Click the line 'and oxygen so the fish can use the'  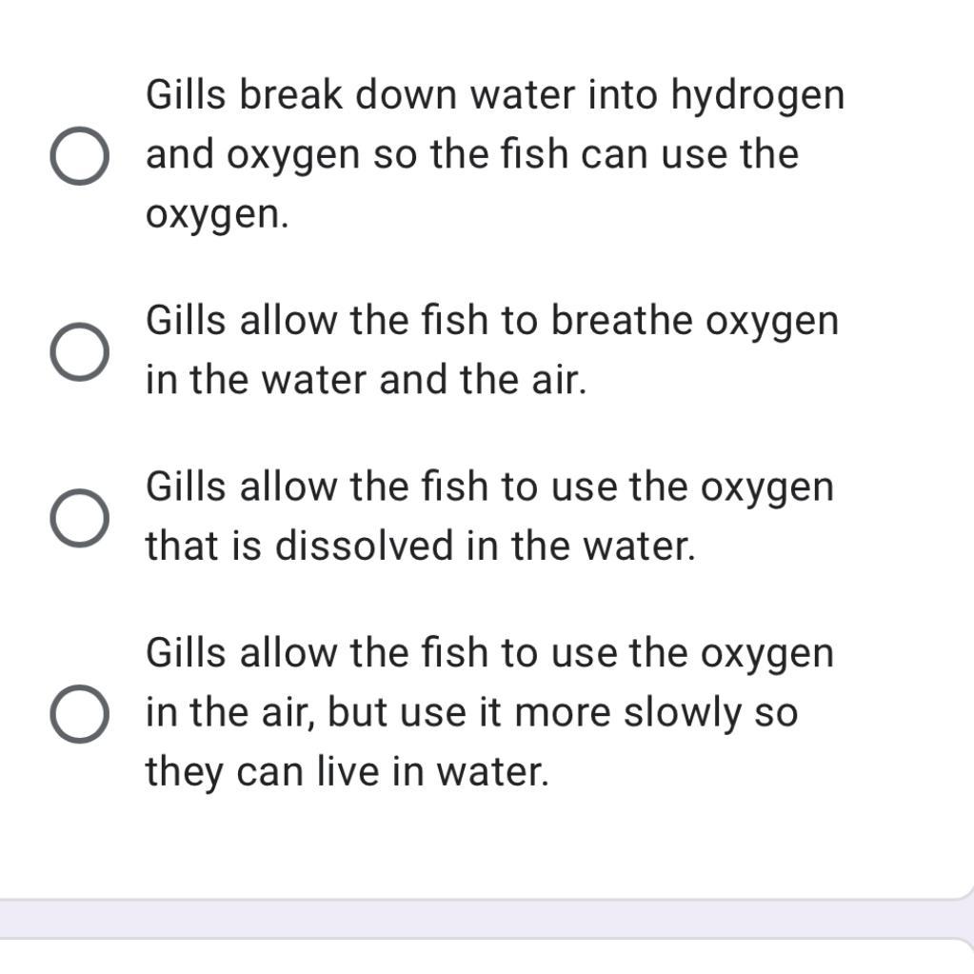(471, 154)
